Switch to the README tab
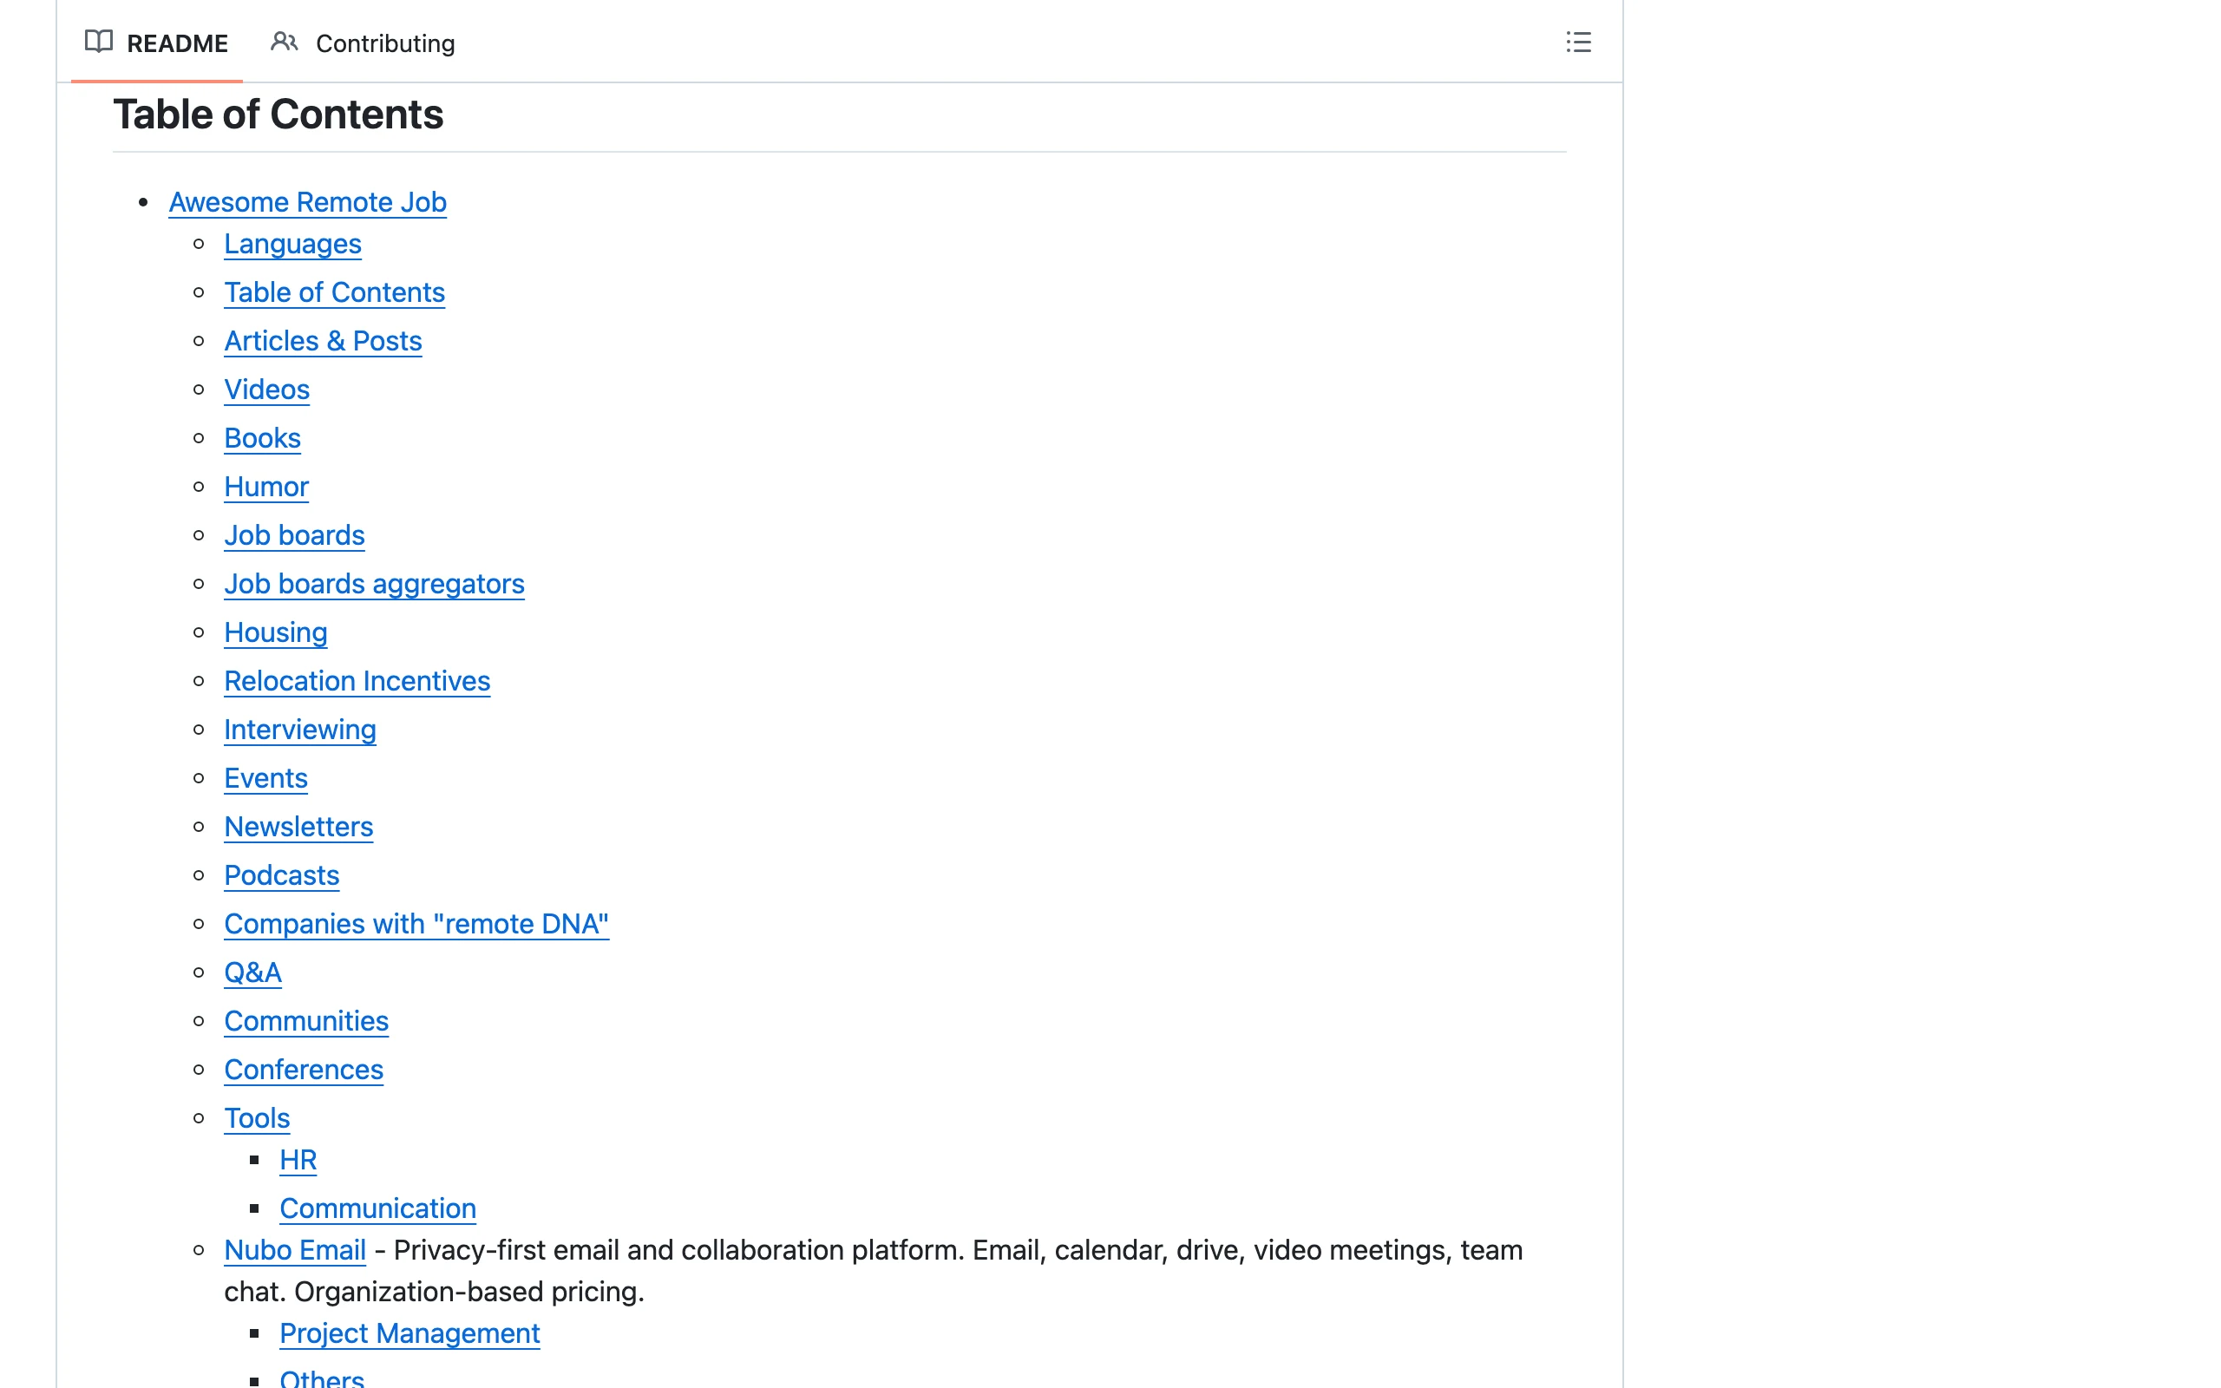The image size is (2221, 1388). point(157,43)
